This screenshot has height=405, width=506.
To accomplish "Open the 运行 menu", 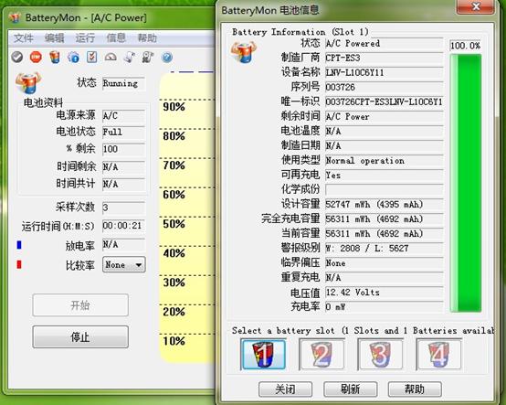I will [x=85, y=38].
